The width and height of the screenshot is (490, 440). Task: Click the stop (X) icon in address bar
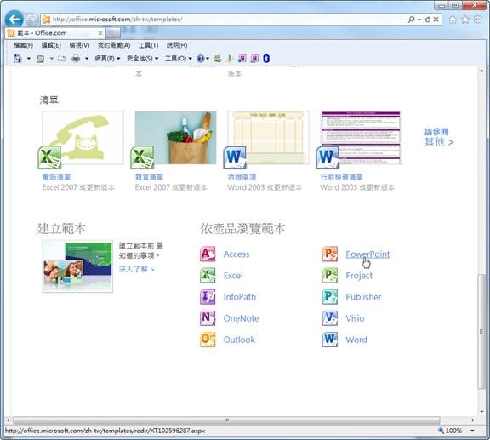coord(436,20)
